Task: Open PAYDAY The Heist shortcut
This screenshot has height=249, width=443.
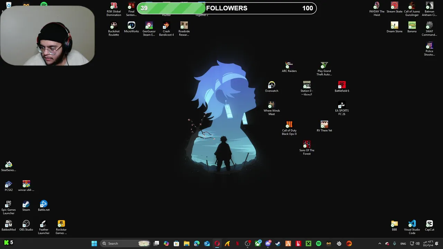Action: click(x=377, y=9)
